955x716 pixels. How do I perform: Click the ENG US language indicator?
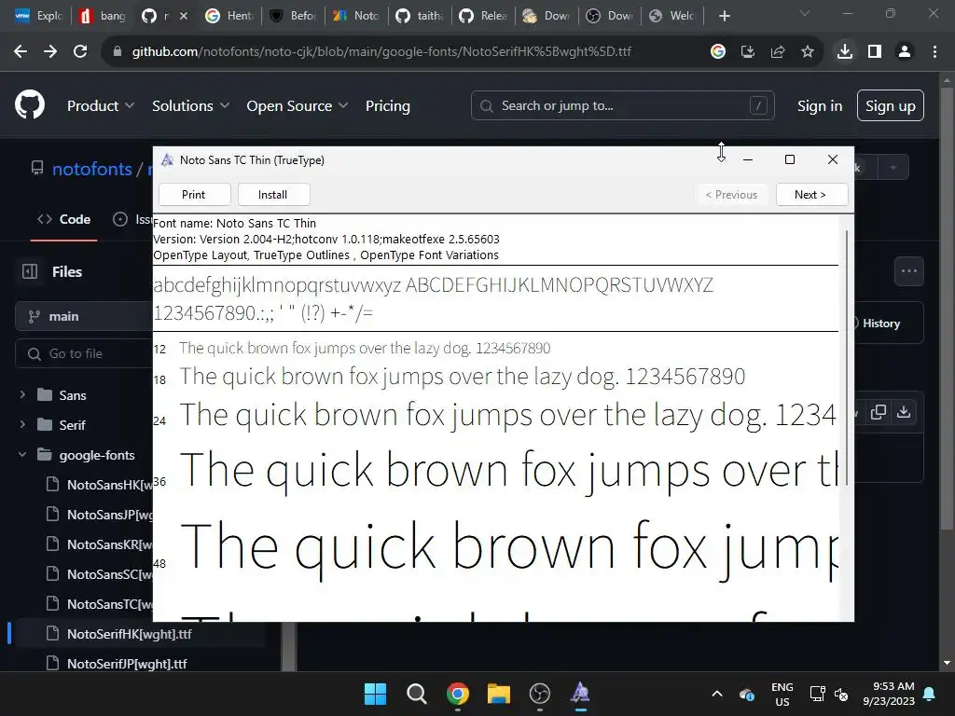pos(782,694)
